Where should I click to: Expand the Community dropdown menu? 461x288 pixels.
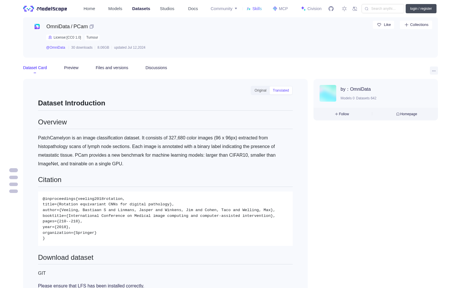point(224,9)
